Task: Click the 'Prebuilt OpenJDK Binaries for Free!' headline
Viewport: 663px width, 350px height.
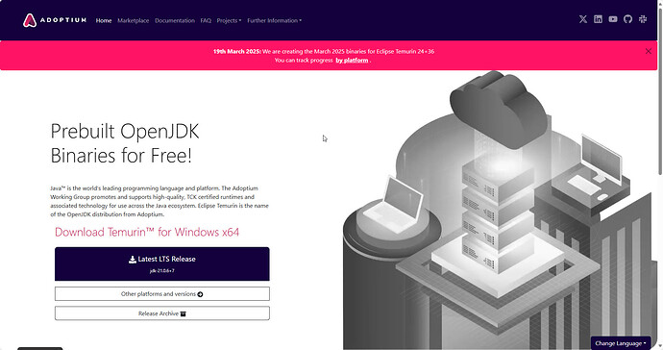Action: coord(125,143)
